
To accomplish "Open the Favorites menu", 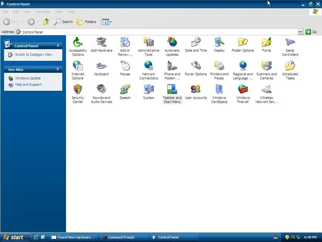I will (x=42, y=12).
